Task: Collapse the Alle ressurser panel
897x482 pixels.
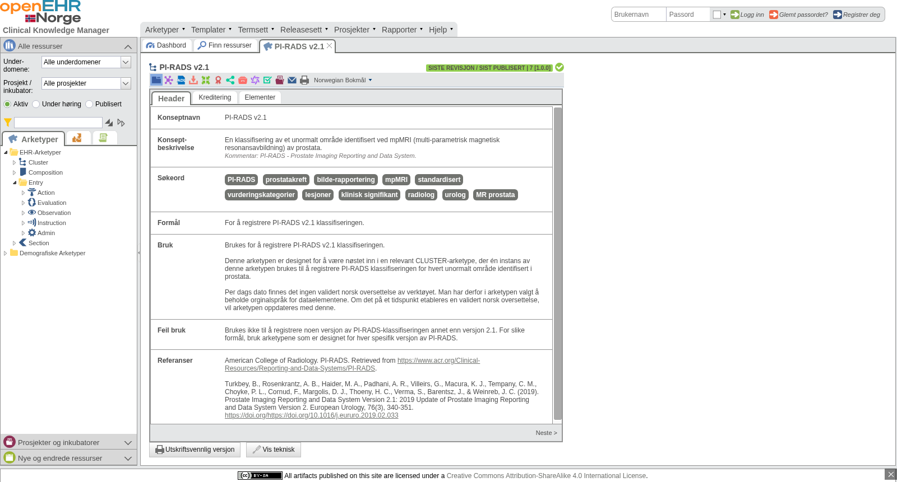Action: click(128, 46)
